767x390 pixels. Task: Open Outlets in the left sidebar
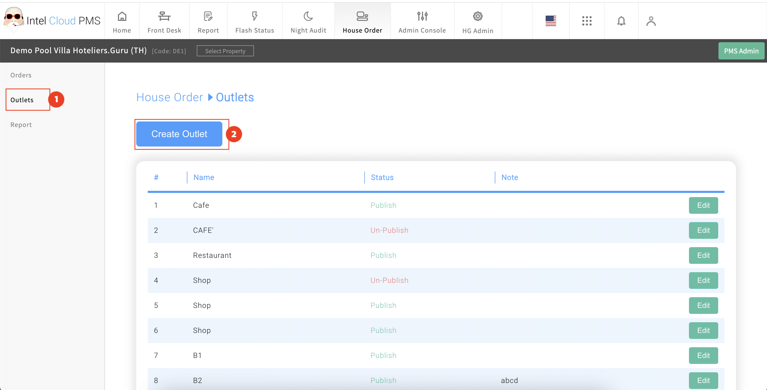pyautogui.click(x=22, y=100)
